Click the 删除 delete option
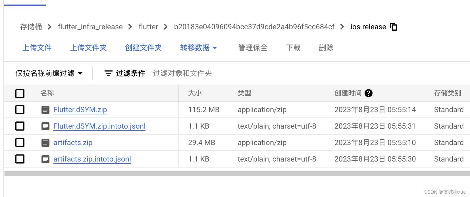470x197 pixels. pyautogui.click(x=326, y=48)
